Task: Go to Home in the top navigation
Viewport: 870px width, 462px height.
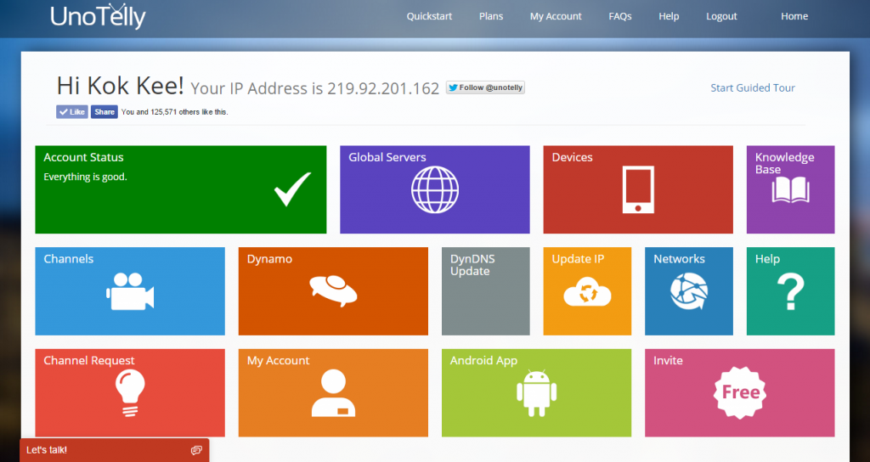Action: 794,17
